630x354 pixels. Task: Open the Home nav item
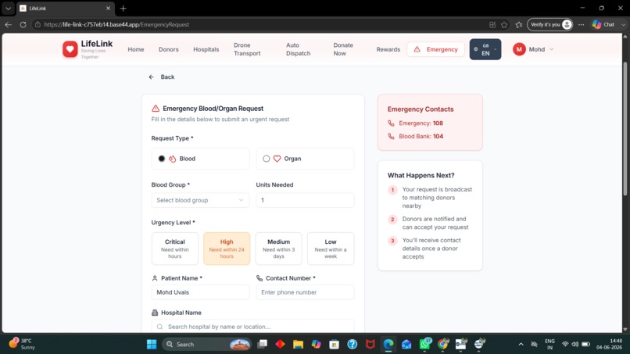[x=136, y=49]
